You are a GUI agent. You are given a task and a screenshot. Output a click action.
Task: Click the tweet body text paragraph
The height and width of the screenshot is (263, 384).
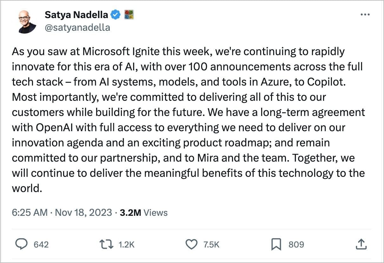pyautogui.click(x=187, y=112)
